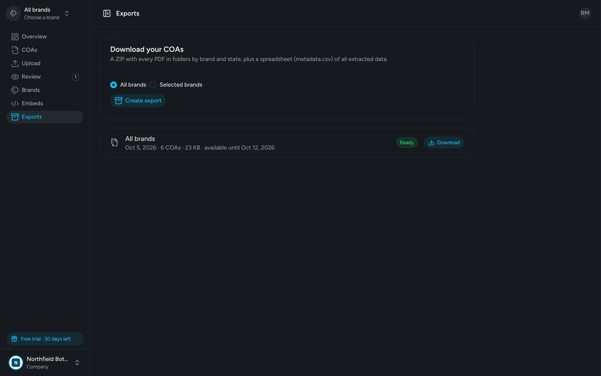Download the All brands export
This screenshot has height=376, width=601.
pos(444,143)
